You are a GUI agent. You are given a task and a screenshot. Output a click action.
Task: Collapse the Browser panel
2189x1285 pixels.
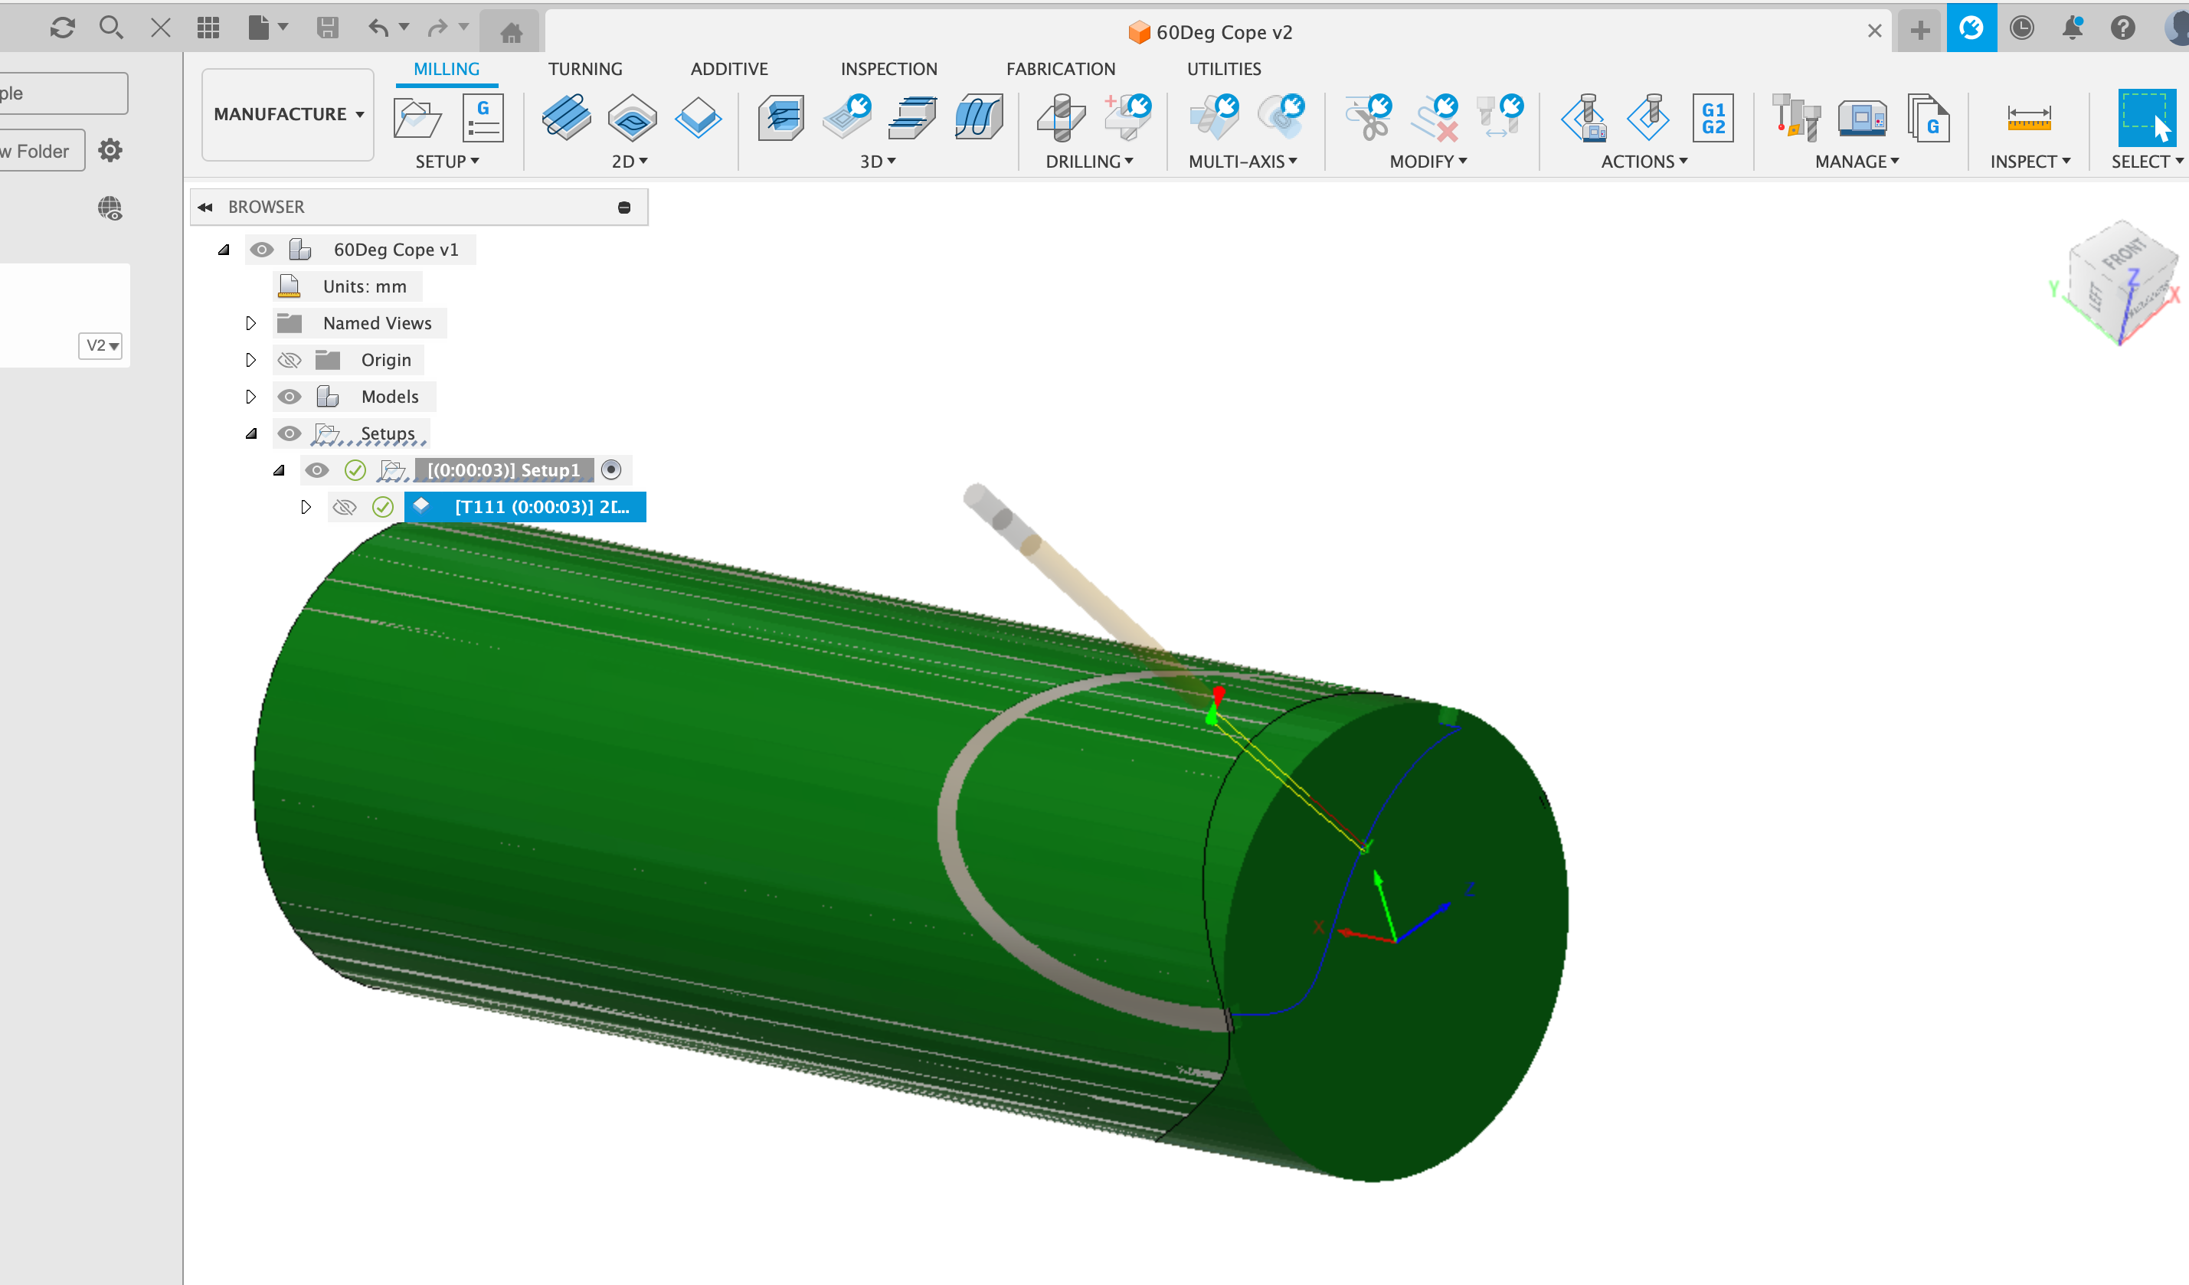[x=206, y=207]
